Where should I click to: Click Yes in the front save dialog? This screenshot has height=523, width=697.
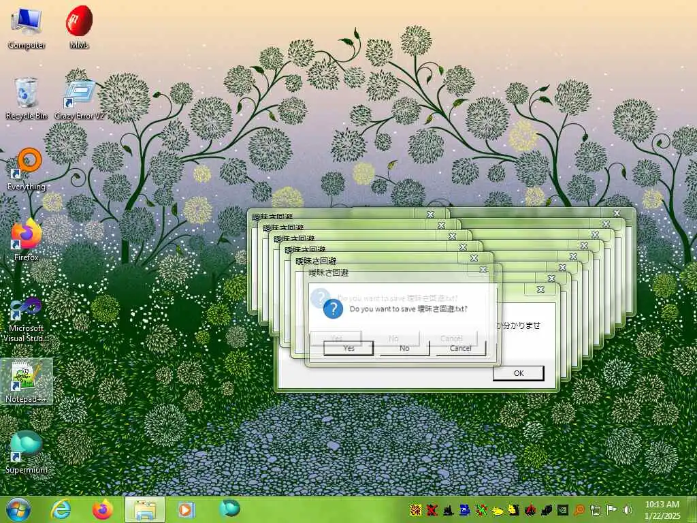click(348, 348)
